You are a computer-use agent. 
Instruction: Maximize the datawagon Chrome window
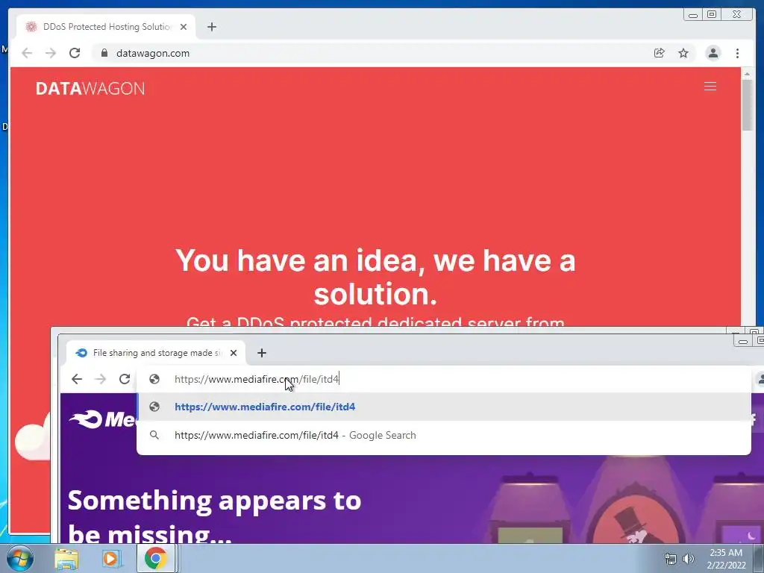pos(711,15)
